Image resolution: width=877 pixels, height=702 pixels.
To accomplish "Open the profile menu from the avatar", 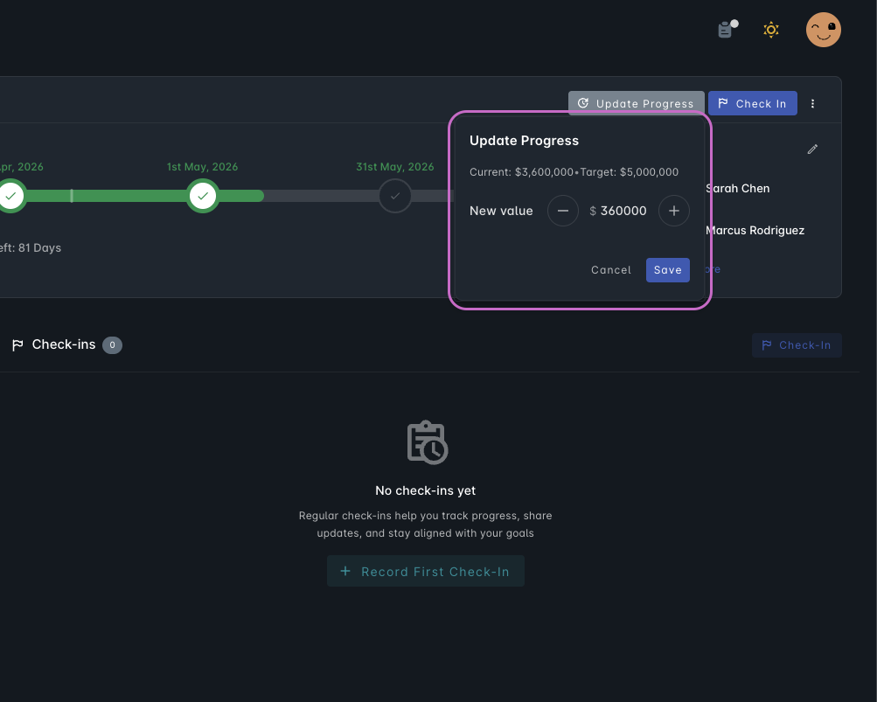I will click(823, 30).
